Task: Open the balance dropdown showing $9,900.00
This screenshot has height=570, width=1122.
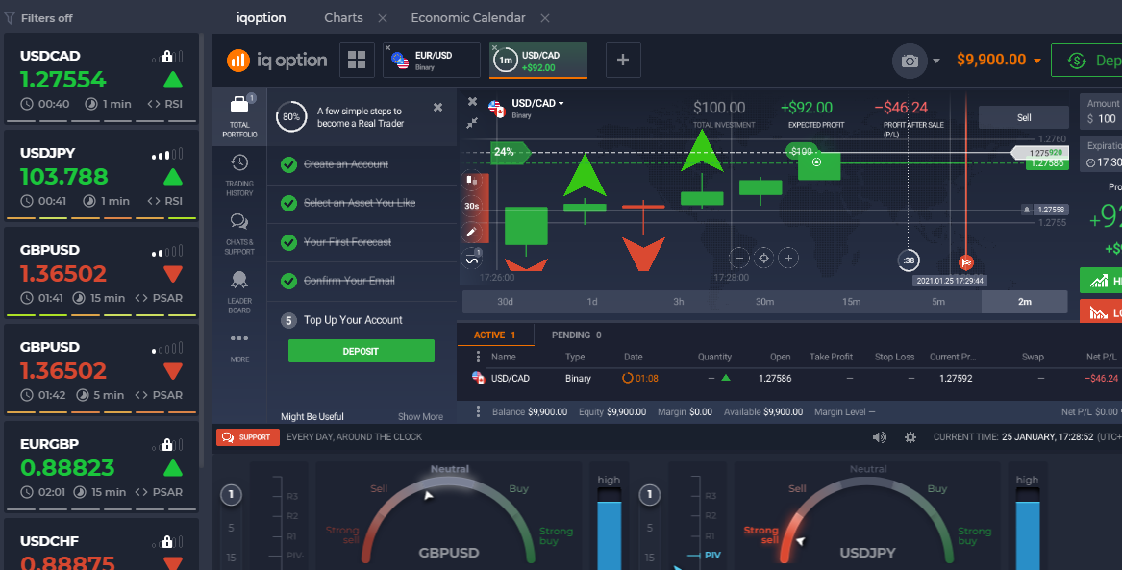Action: [997, 59]
